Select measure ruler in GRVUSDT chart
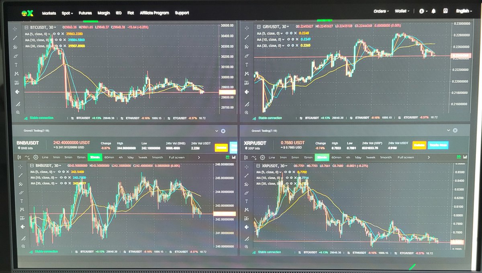 247,104
